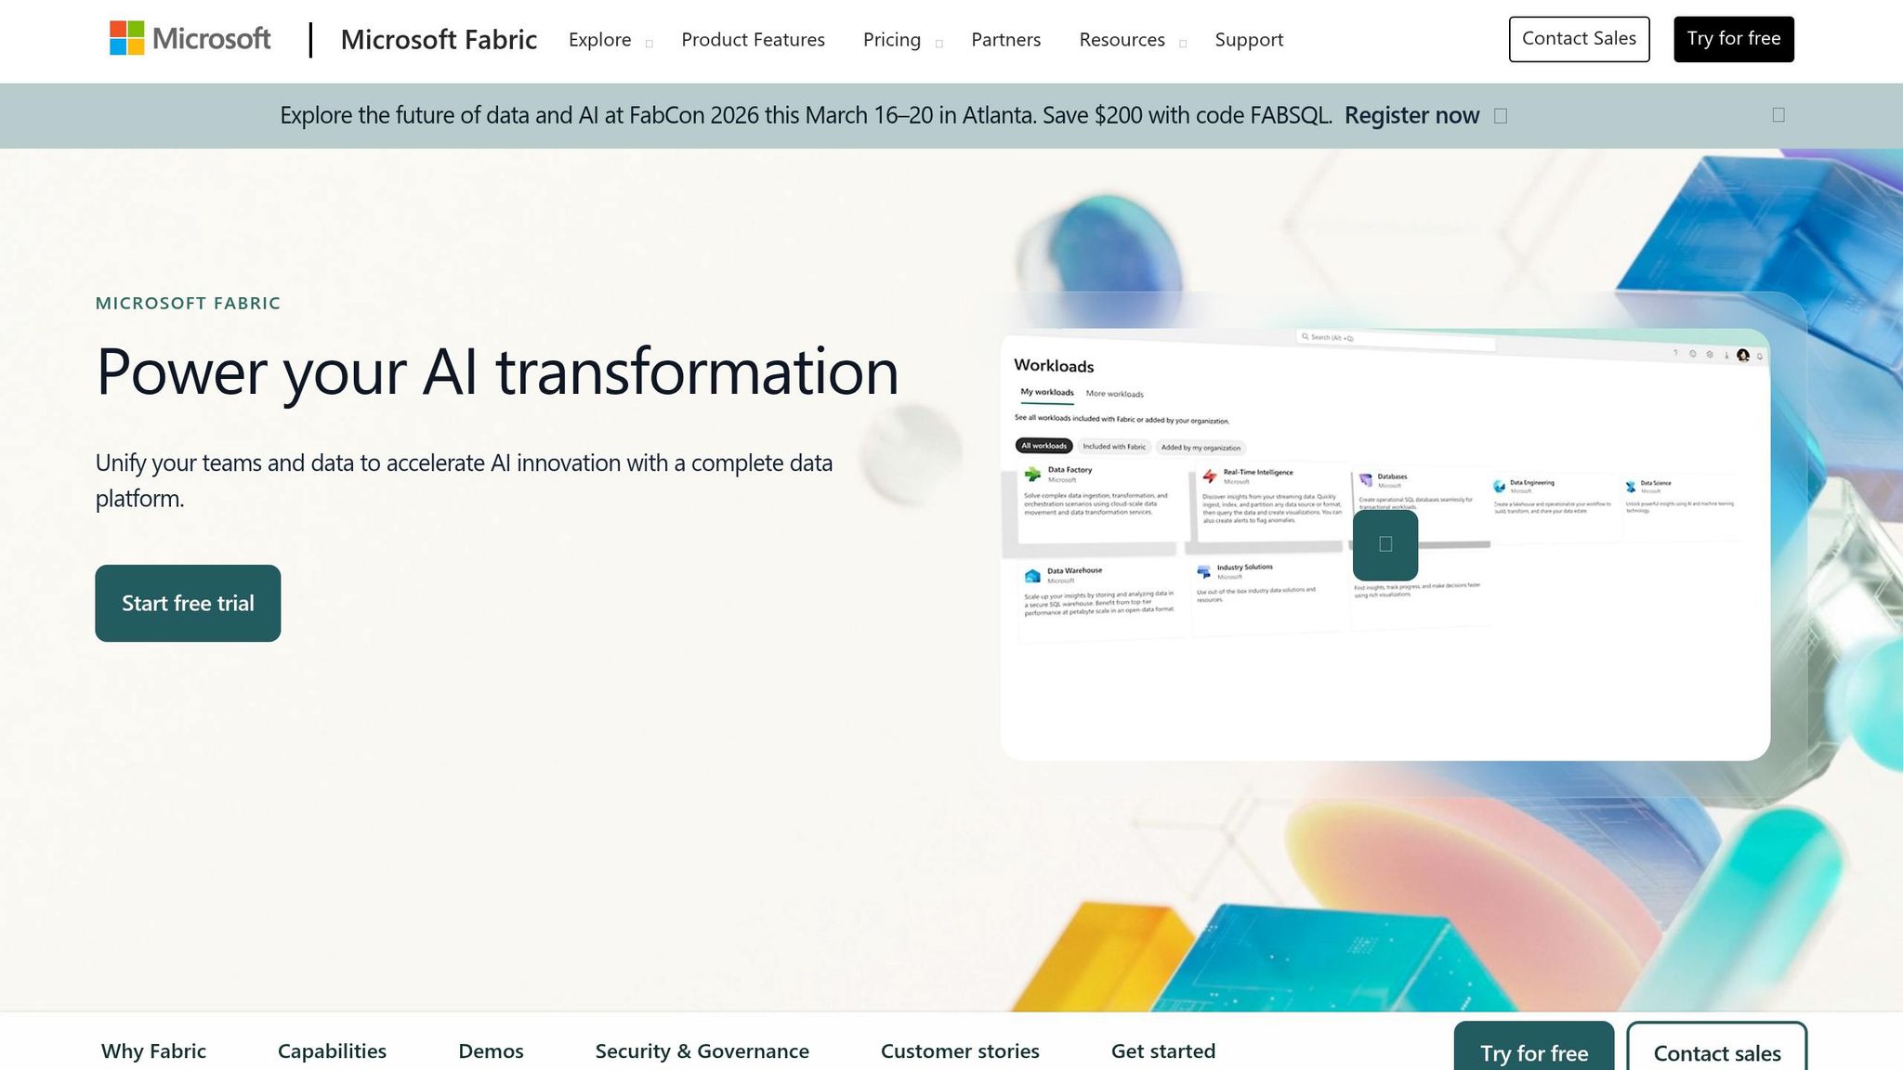Open the 'Customer stories' section tab
Viewport: 1903px width, 1070px height.
coord(959,1050)
